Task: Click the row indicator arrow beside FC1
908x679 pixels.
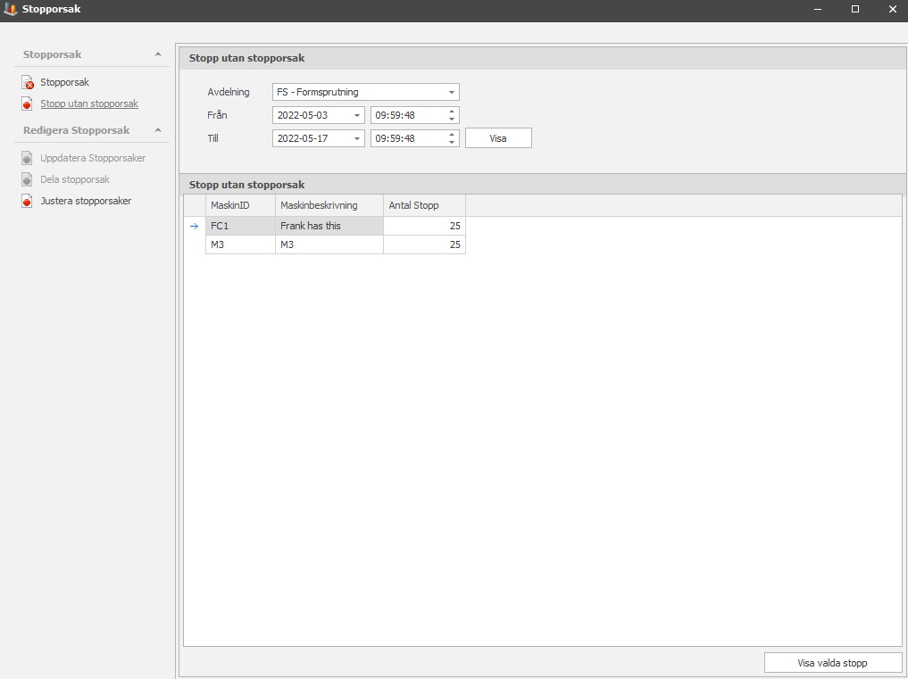Action: pyautogui.click(x=195, y=227)
